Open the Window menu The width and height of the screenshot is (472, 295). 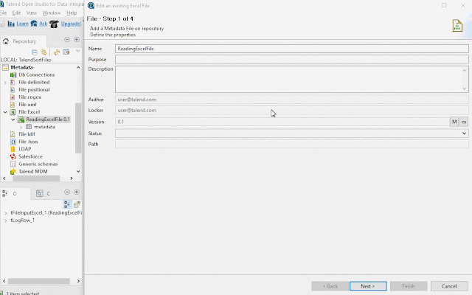tap(52, 13)
